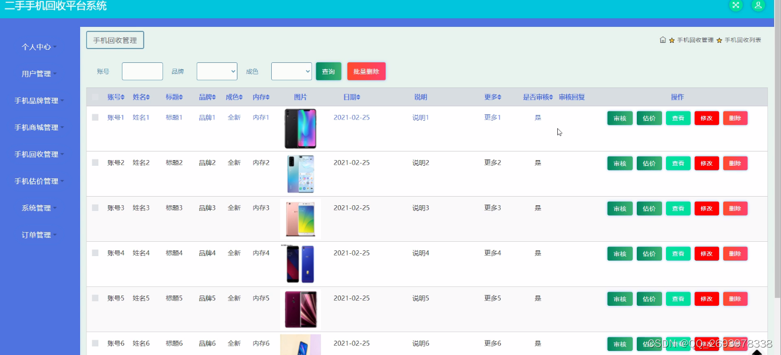
Task: Sort by 品牌 column header
Action: pos(207,97)
